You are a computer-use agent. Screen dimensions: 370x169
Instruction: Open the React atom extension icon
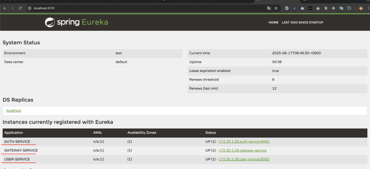click(334, 8)
